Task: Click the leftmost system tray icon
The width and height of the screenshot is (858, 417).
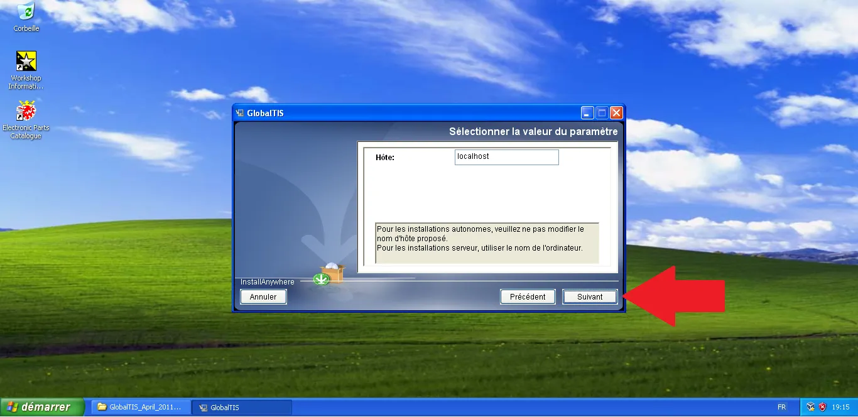Action: click(809, 406)
